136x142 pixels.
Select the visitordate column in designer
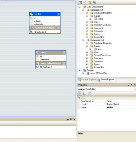click(x=45, y=24)
